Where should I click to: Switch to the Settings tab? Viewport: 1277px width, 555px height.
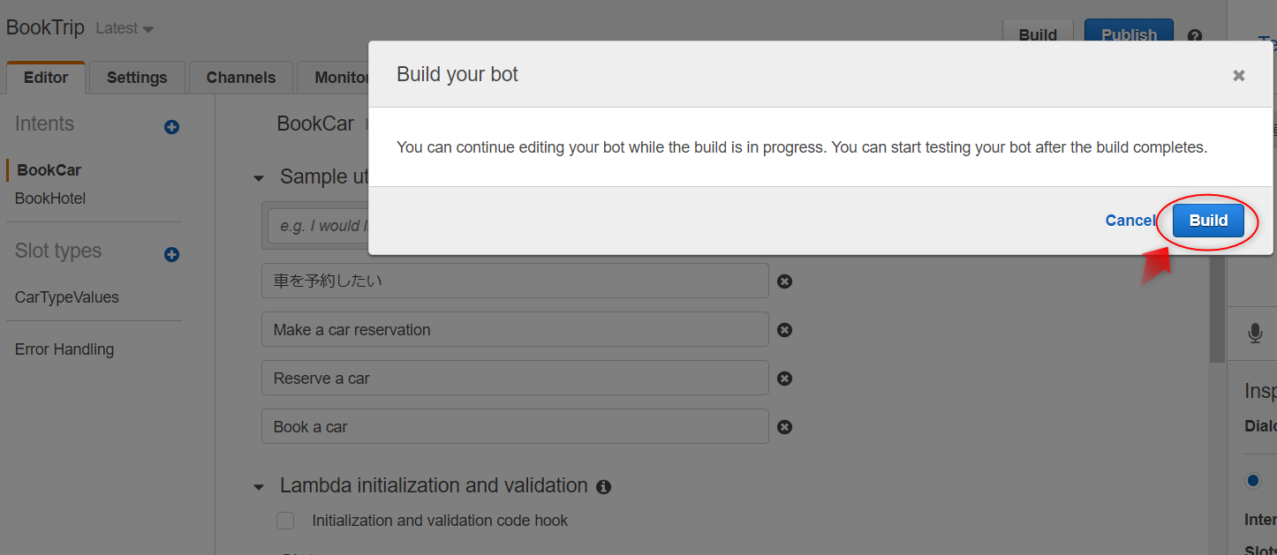tap(137, 78)
